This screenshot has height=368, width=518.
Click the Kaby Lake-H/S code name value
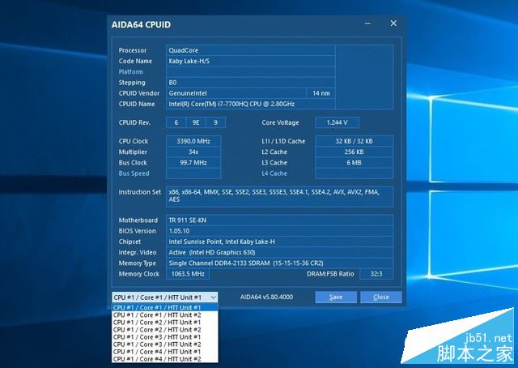[x=250, y=61]
